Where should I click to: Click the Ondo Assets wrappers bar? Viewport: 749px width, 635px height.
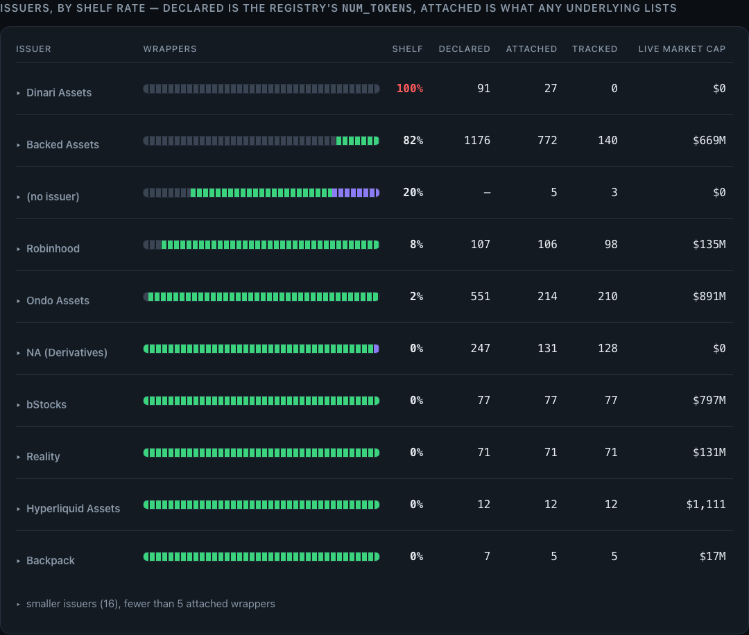pyautogui.click(x=261, y=297)
